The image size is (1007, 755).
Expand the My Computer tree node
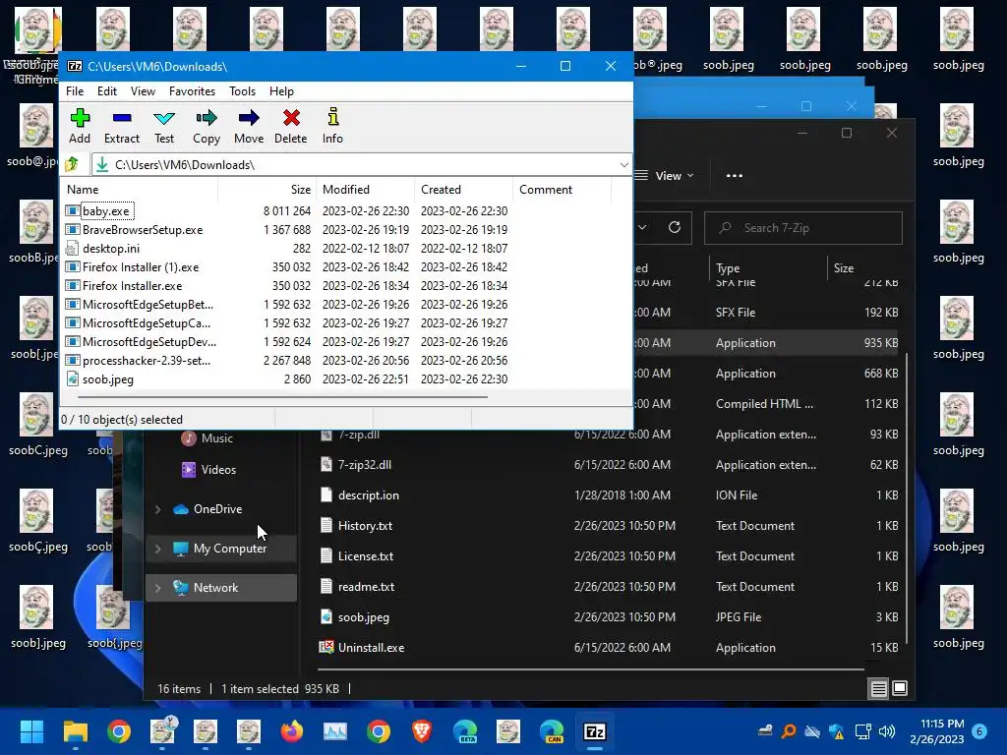(x=158, y=549)
